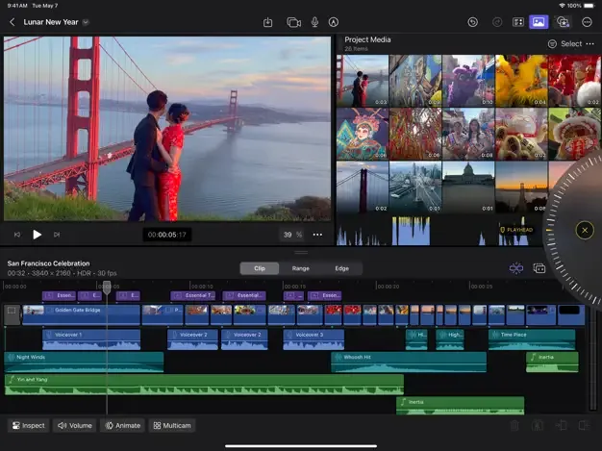Select the Yin and Yang music clip
602x451 pixels.
204,385
